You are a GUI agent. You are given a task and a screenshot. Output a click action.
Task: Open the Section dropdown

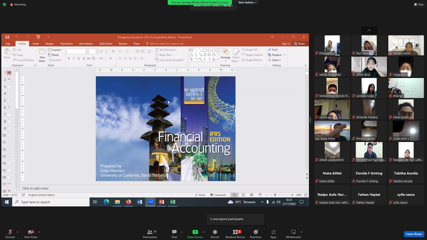[55, 60]
